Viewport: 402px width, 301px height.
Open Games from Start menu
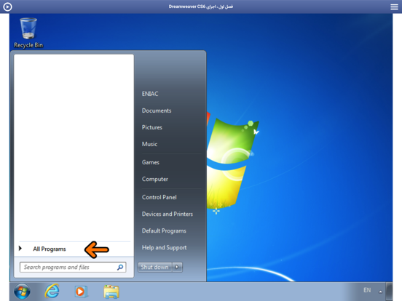(x=151, y=162)
